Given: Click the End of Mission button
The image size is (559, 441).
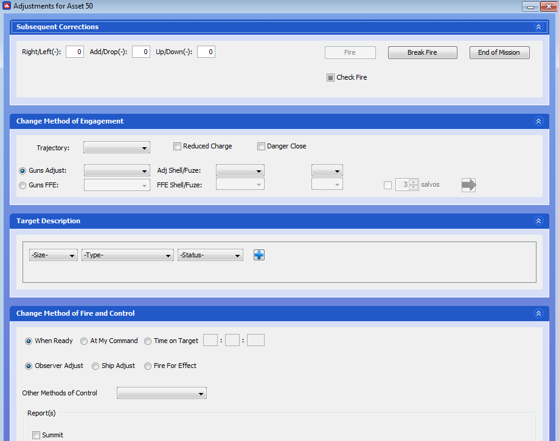Looking at the screenshot, I should click(499, 52).
